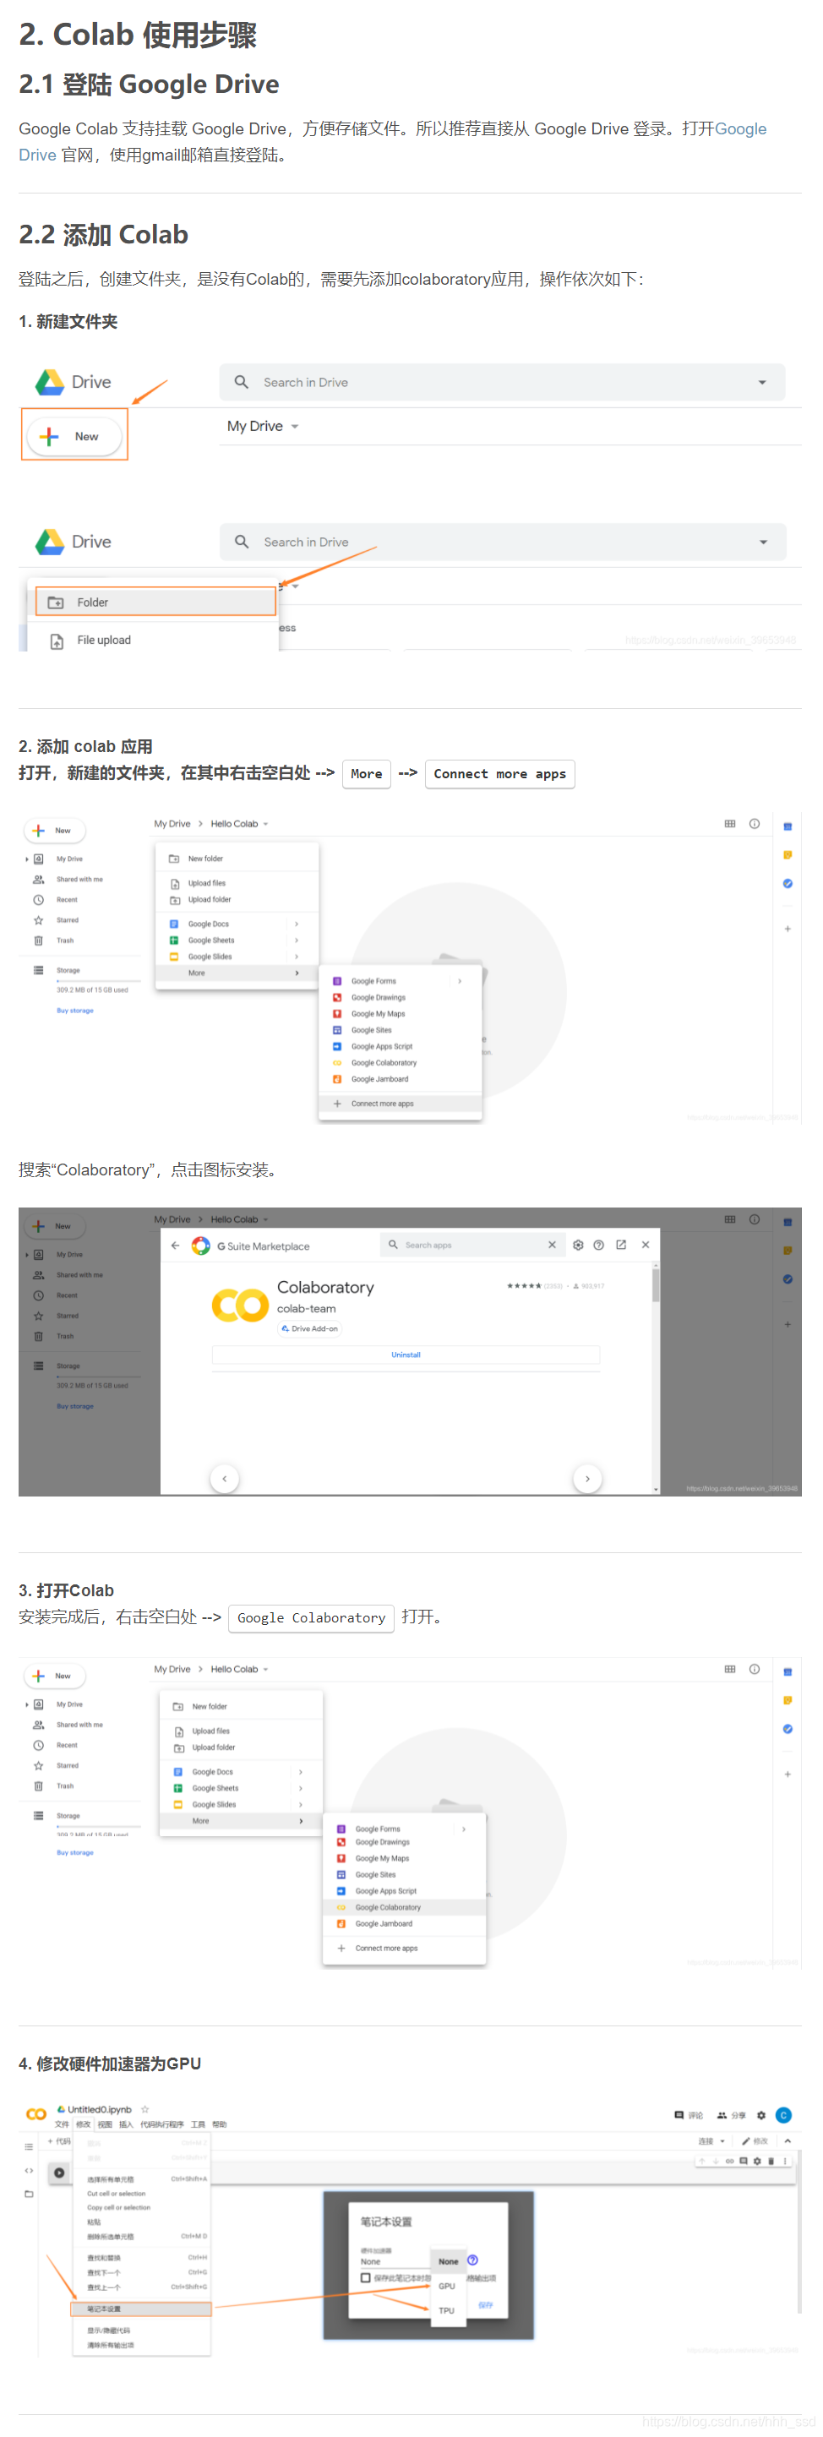
Task: Open Trash in the step 2 screenshot sidebar
Action: (x=64, y=940)
